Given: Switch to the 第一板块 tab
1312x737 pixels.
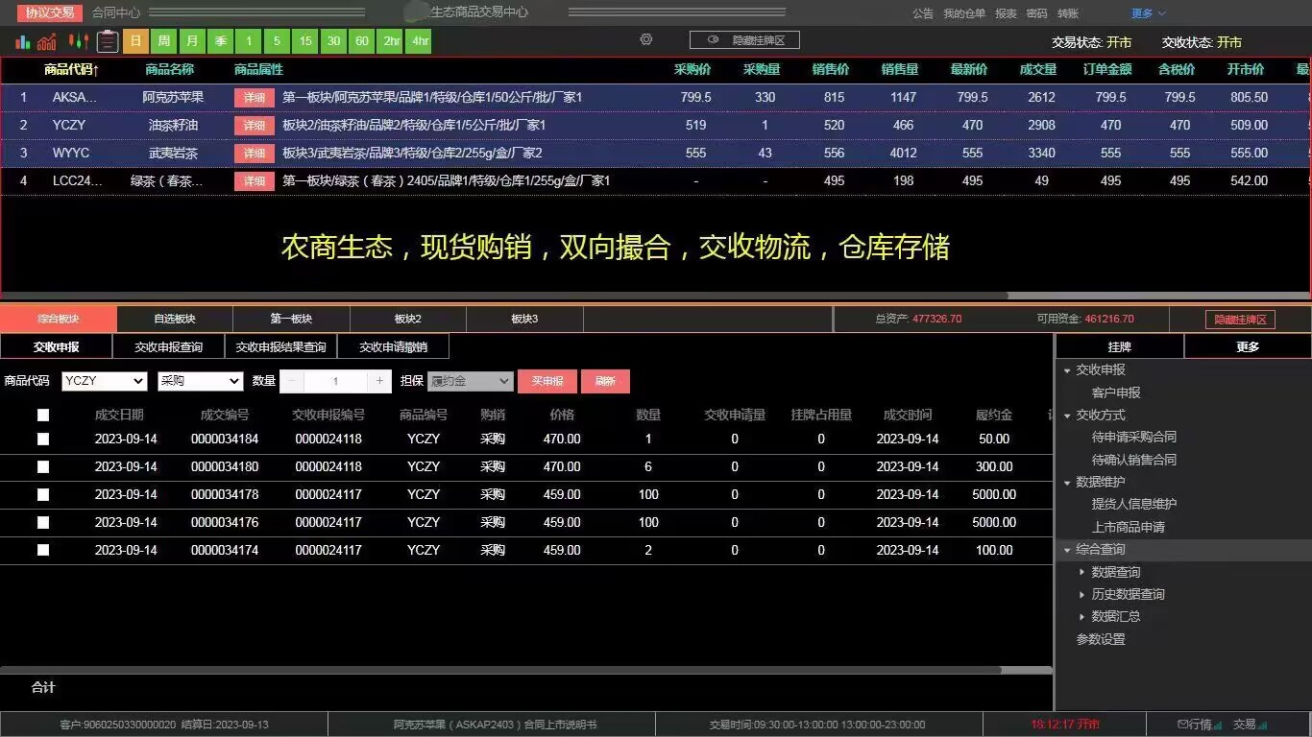Looking at the screenshot, I should point(289,318).
